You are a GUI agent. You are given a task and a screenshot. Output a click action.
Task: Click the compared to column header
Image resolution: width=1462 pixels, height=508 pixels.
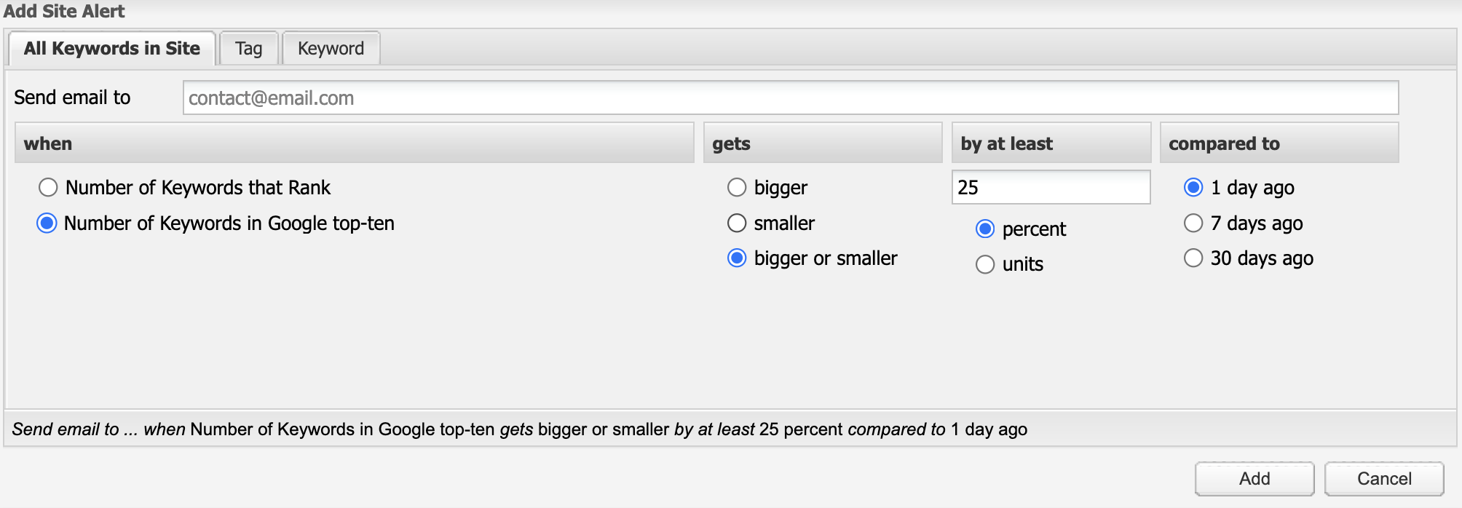coord(1279,143)
